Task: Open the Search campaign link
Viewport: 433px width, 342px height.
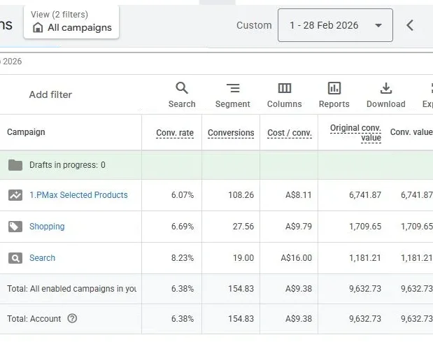Action: click(42, 258)
